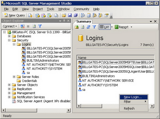Click the Filter funnel icon in Object Explorer
Screen dimensions: 160x119
40,26
